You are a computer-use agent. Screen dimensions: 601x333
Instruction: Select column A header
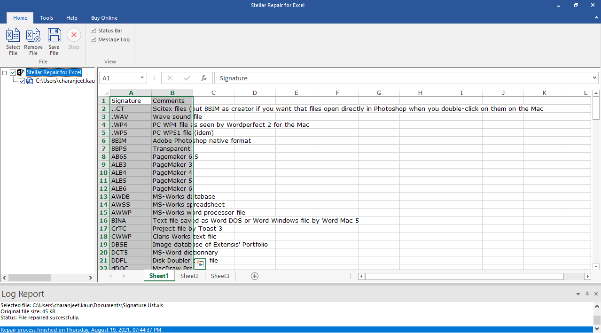click(x=131, y=93)
